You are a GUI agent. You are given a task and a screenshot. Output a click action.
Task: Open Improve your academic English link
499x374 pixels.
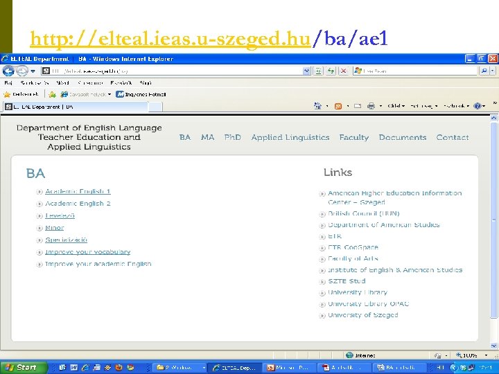[x=98, y=264]
